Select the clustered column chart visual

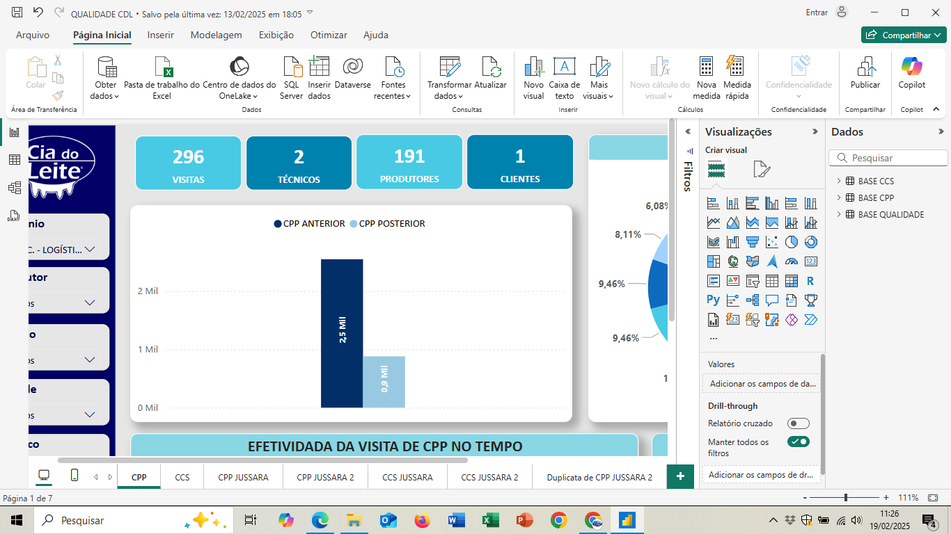click(771, 203)
